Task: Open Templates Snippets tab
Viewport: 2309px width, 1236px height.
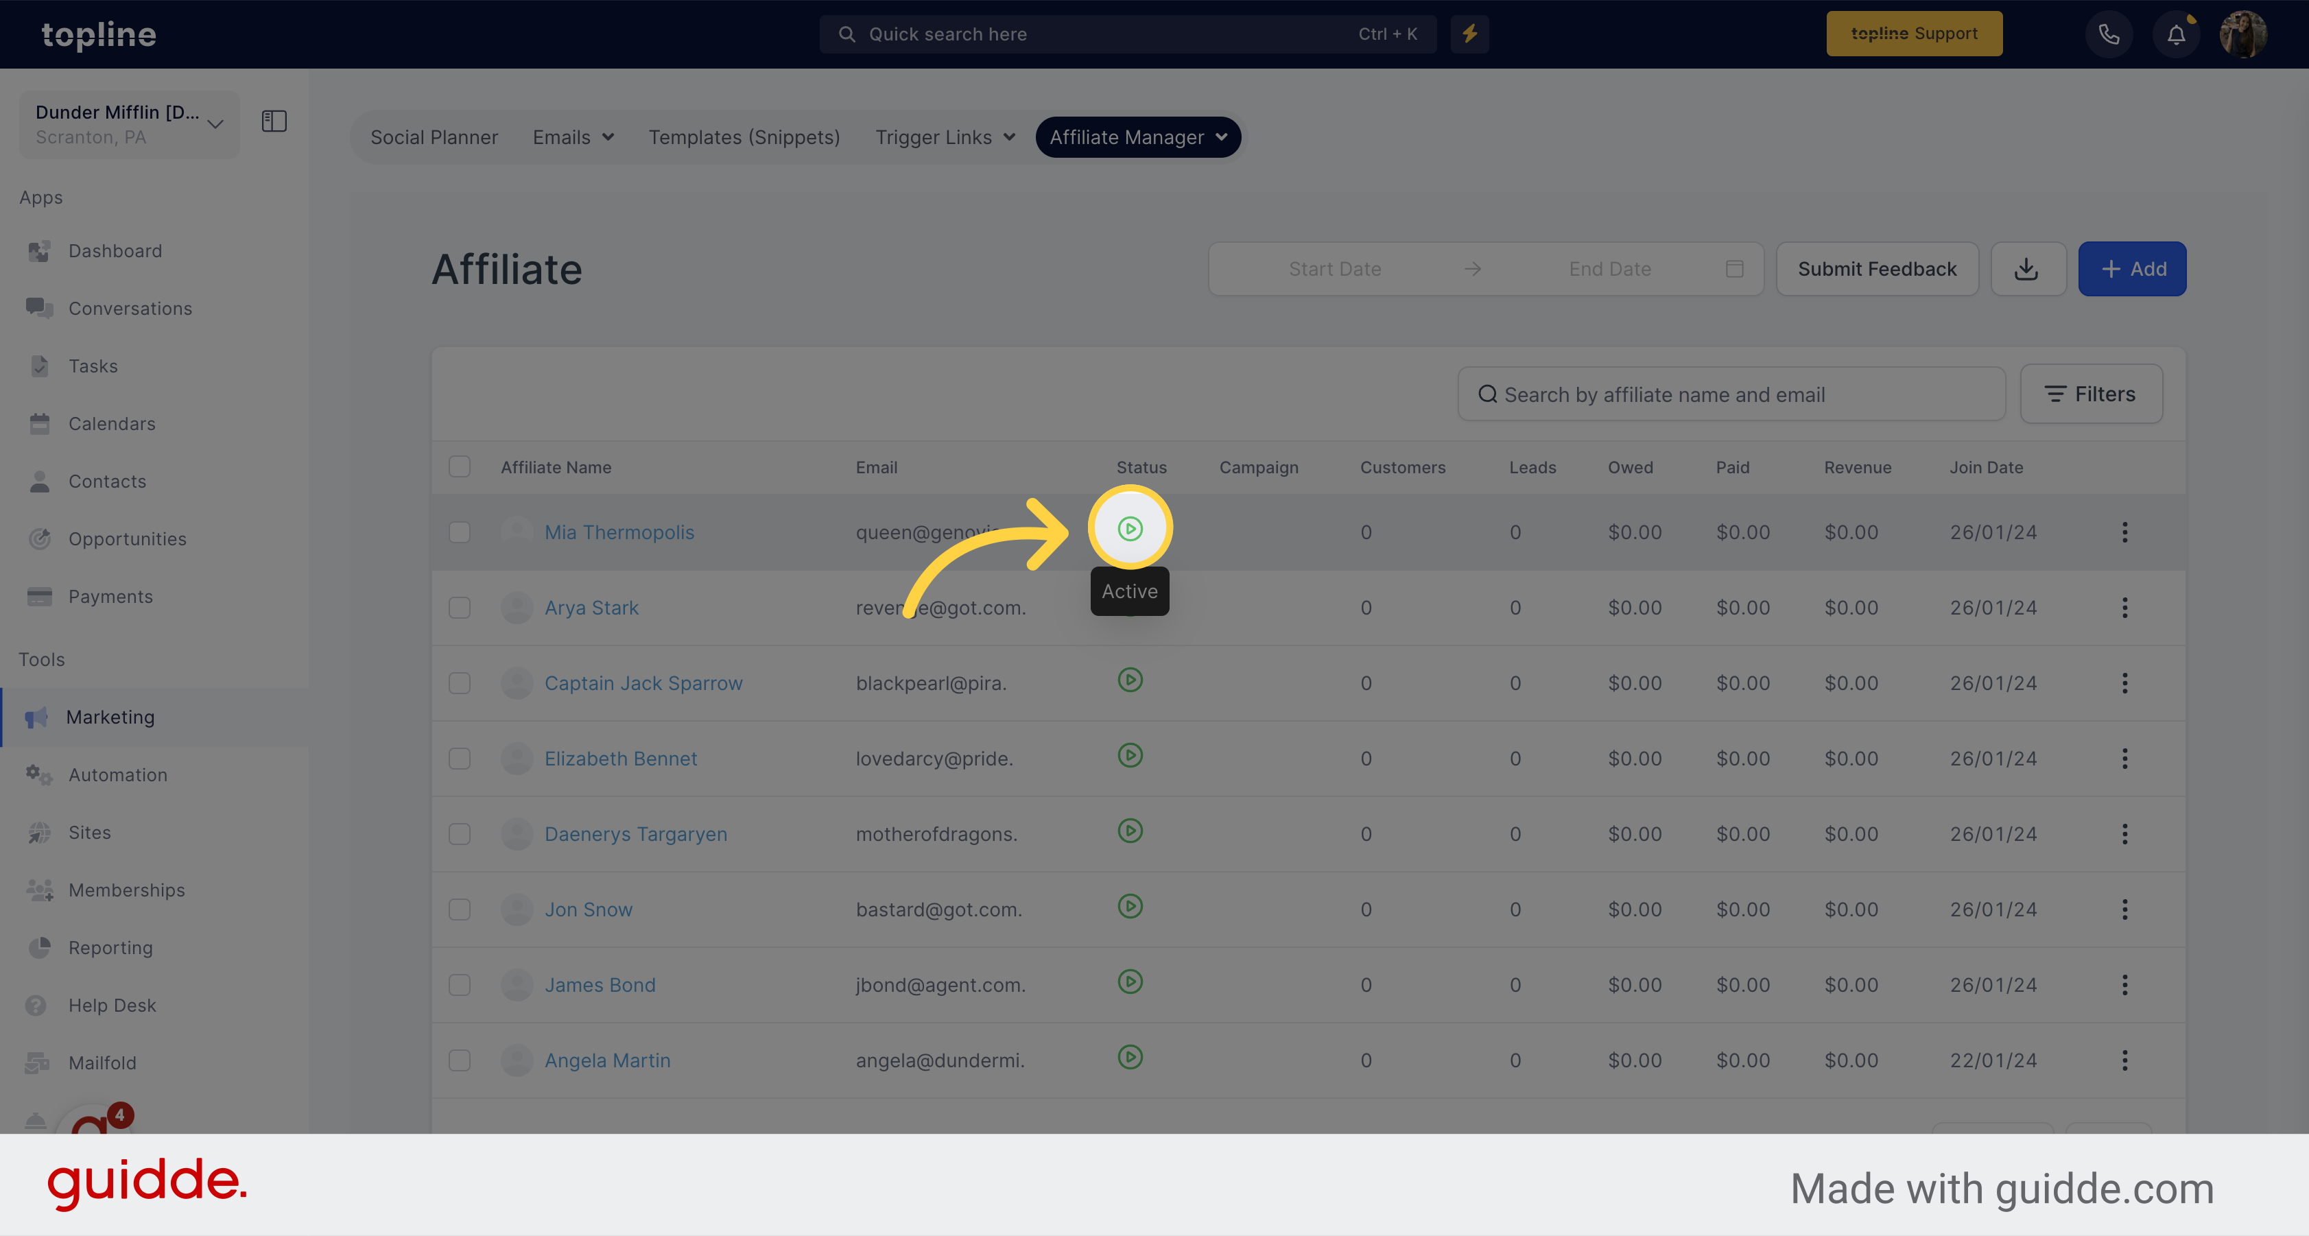Action: coord(744,134)
